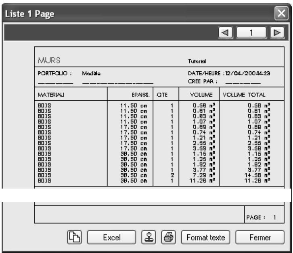Click the volume value 3.77 in VOLUME column
Screen dimensions: 293x253
tap(204, 170)
